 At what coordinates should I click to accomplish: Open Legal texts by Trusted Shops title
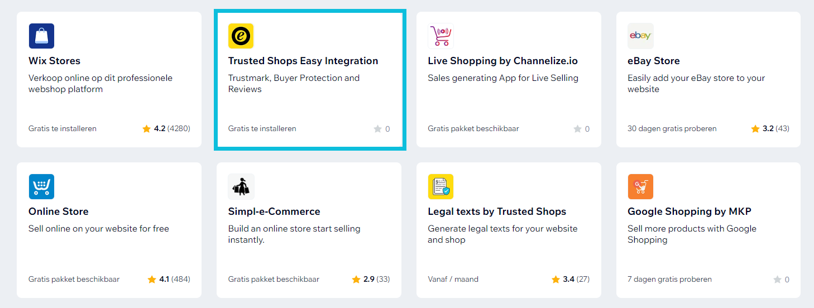click(x=497, y=211)
